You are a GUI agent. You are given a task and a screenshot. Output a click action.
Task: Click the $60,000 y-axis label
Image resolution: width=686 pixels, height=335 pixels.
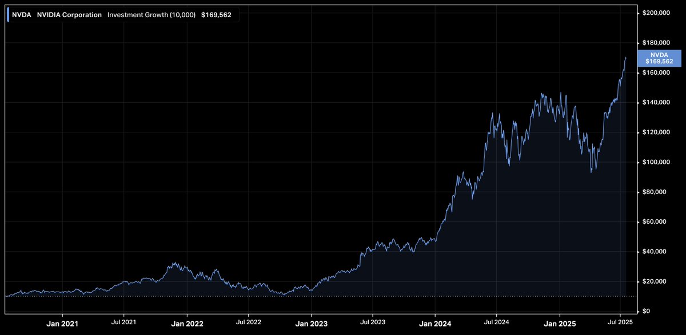[655, 222]
